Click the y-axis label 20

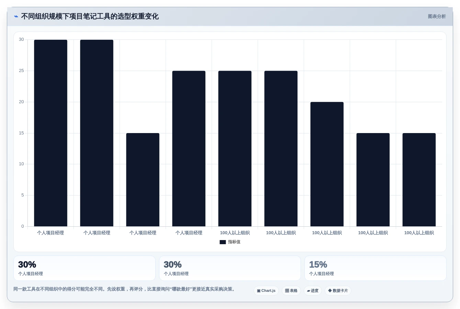tap(21, 102)
